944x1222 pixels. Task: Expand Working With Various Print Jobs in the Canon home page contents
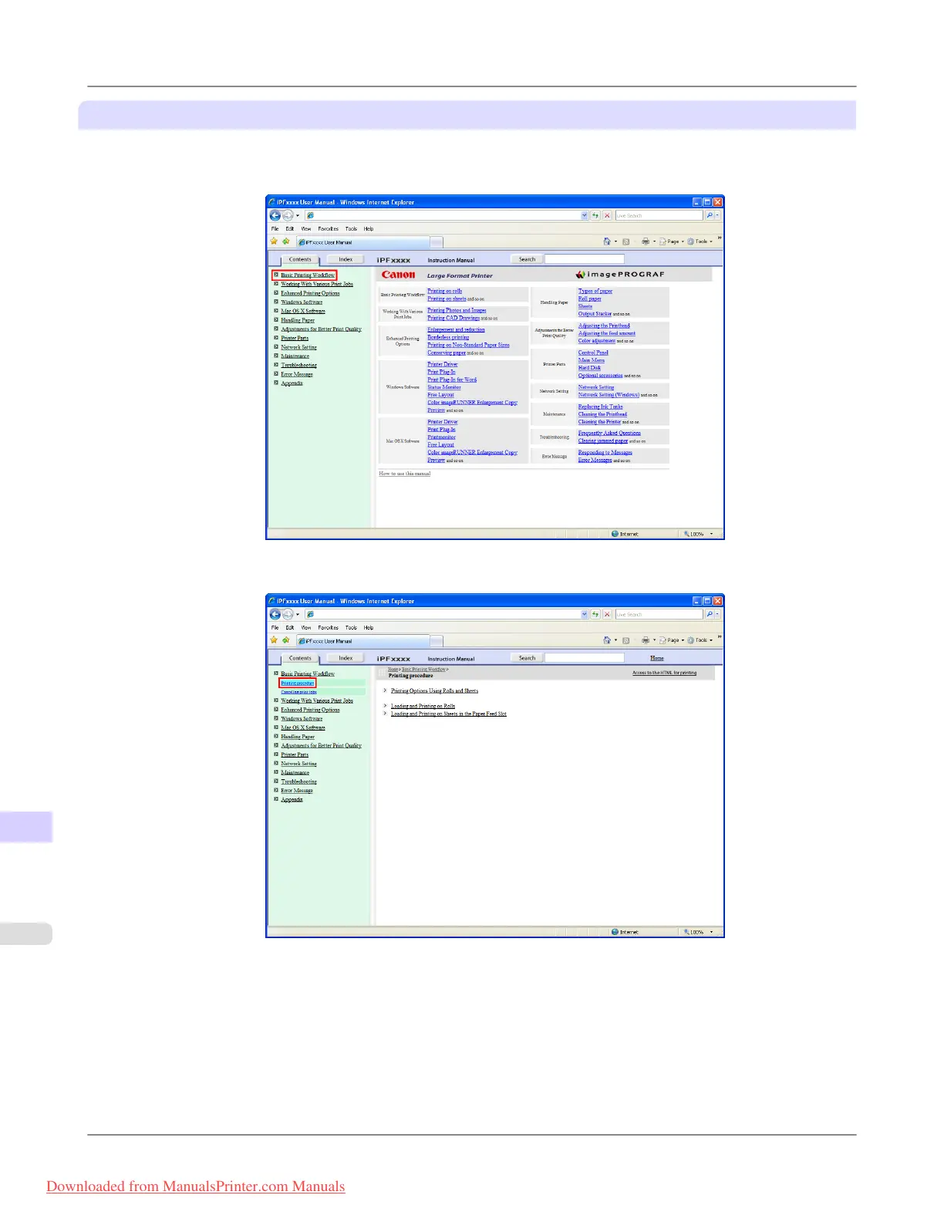pos(276,284)
